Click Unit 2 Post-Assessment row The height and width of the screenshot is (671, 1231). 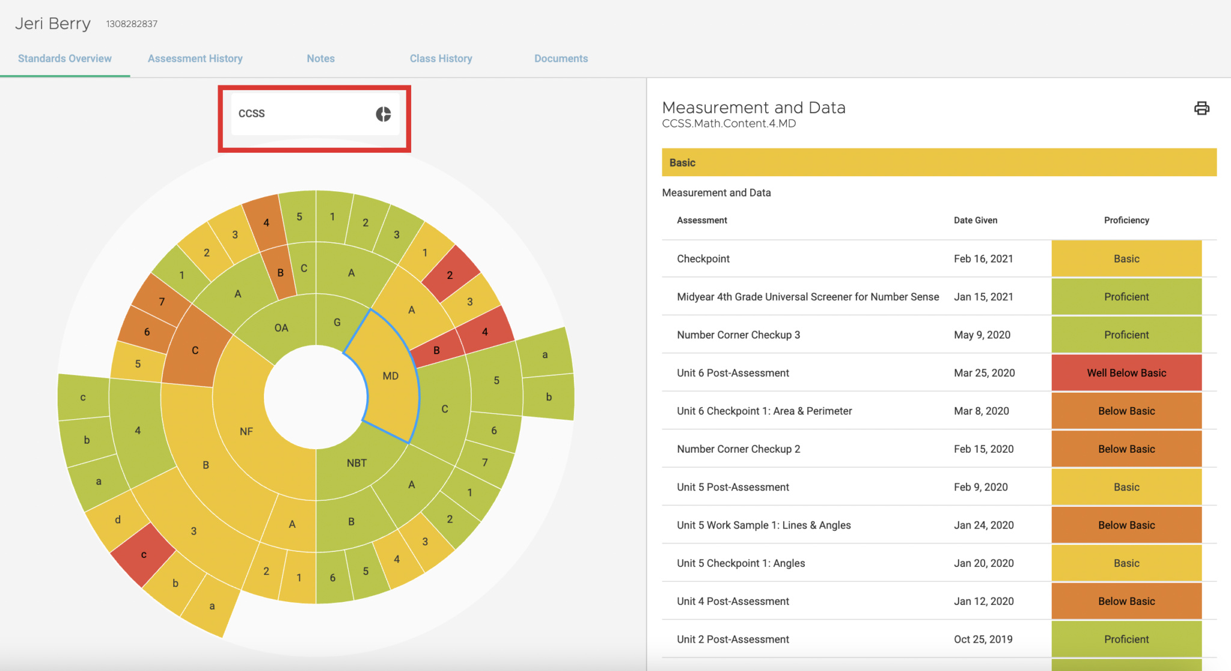939,639
